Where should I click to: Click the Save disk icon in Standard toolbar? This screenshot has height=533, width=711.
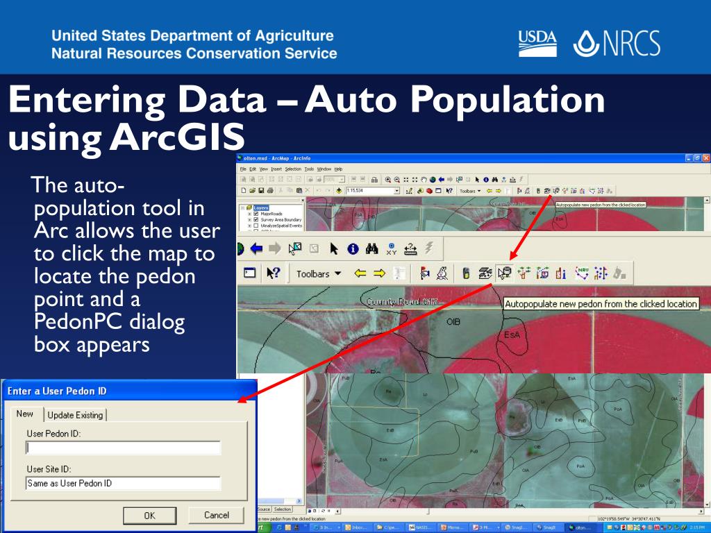(x=261, y=190)
